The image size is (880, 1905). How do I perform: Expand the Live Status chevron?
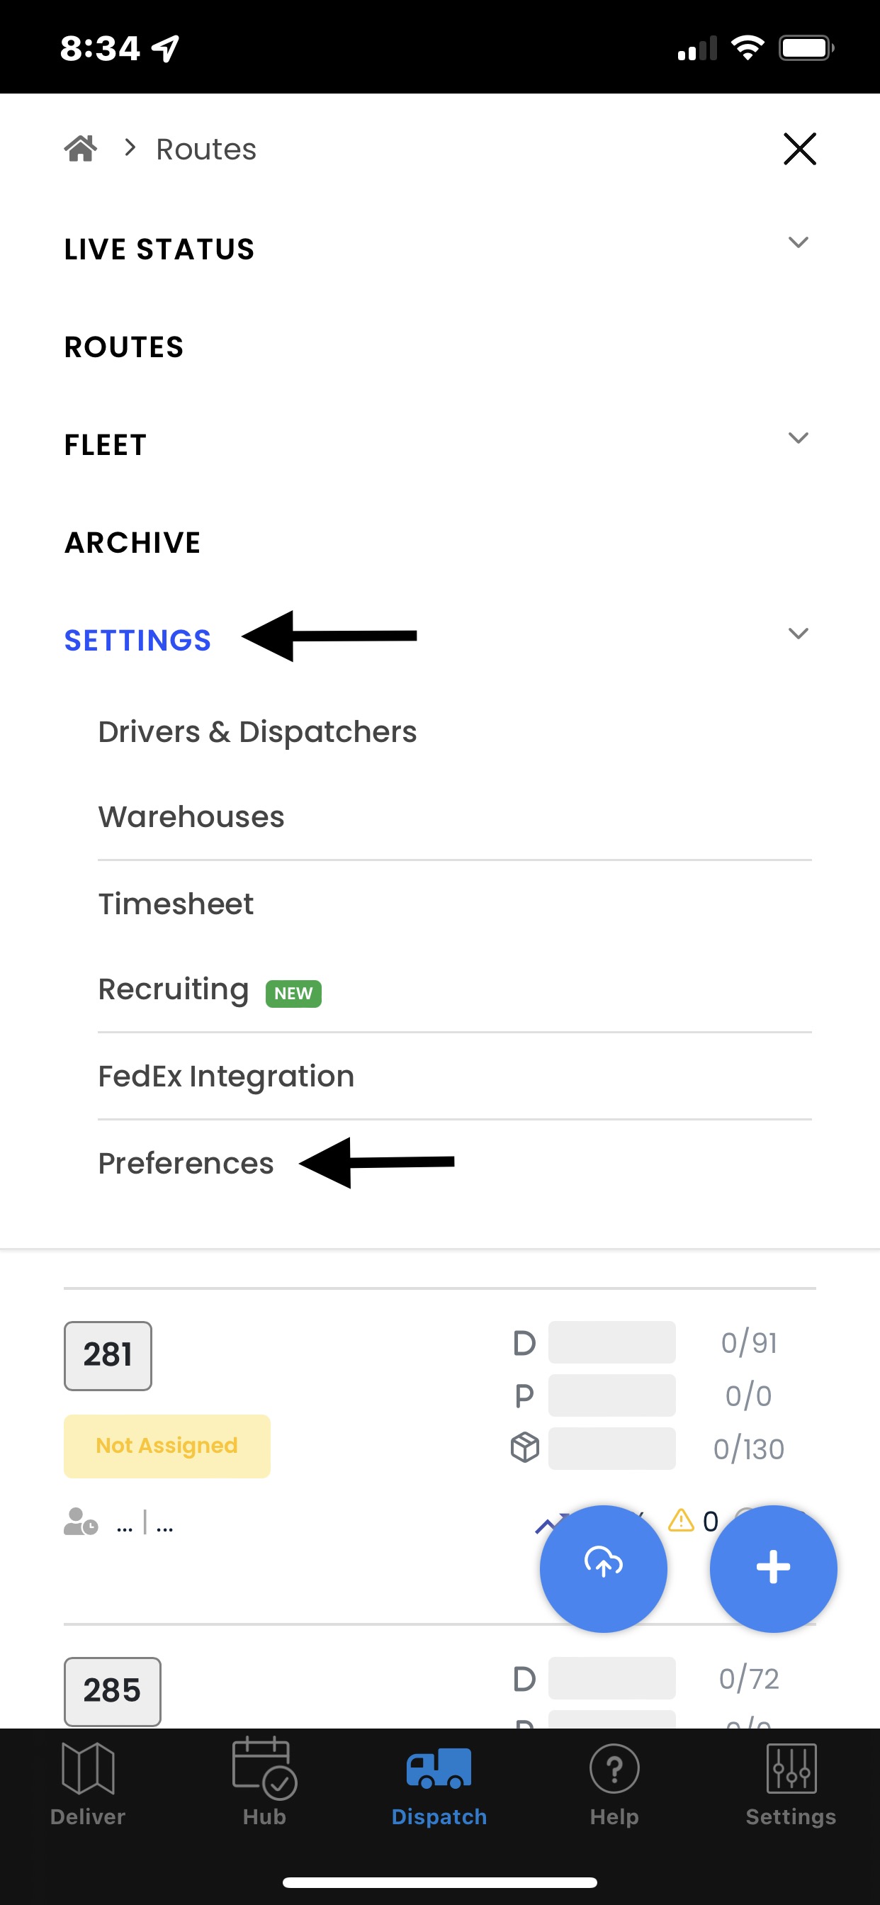click(x=798, y=242)
